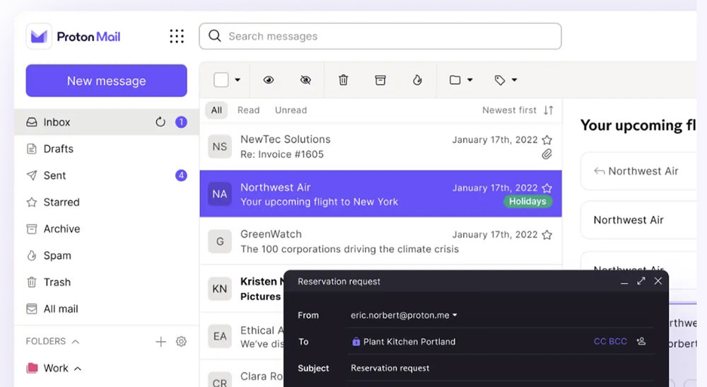Image resolution: width=707 pixels, height=387 pixels.
Task: Filter by Read messages
Action: coord(248,110)
